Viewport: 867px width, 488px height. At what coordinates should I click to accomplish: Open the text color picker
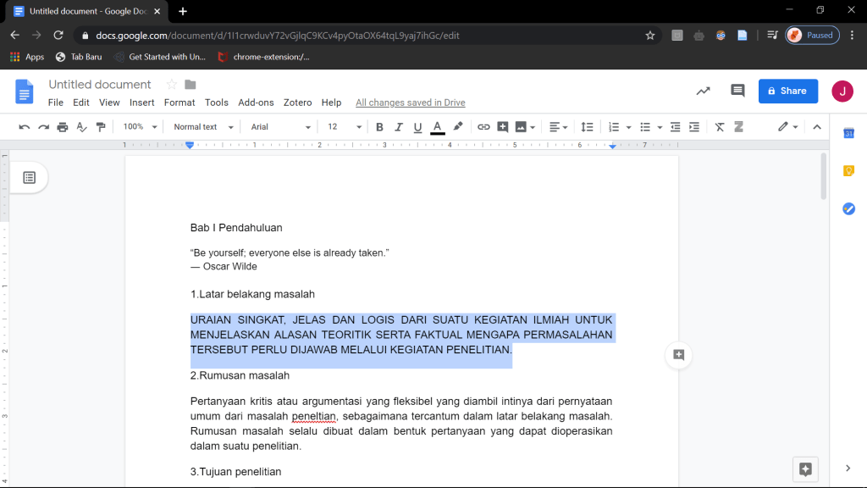coord(438,127)
